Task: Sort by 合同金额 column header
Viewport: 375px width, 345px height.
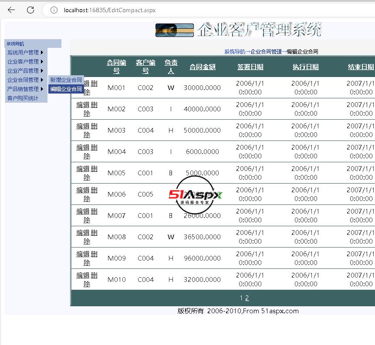Action: tap(202, 67)
